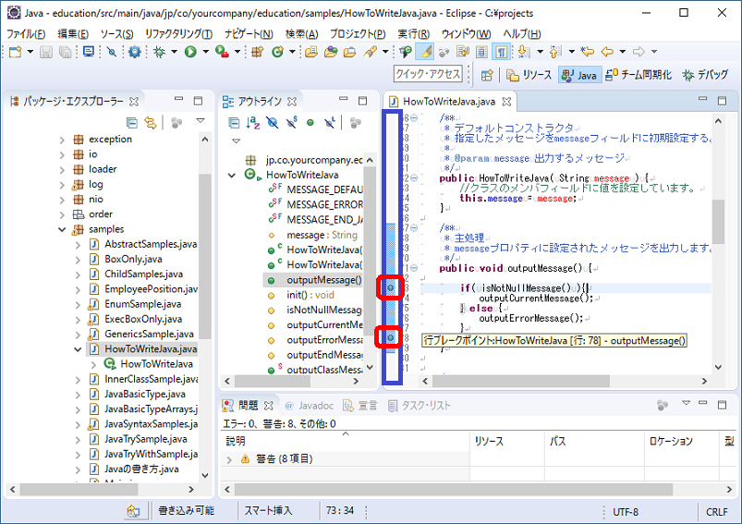Switch to デバッグ perspective
Image resolution: width=742 pixels, height=524 pixels.
pyautogui.click(x=705, y=75)
